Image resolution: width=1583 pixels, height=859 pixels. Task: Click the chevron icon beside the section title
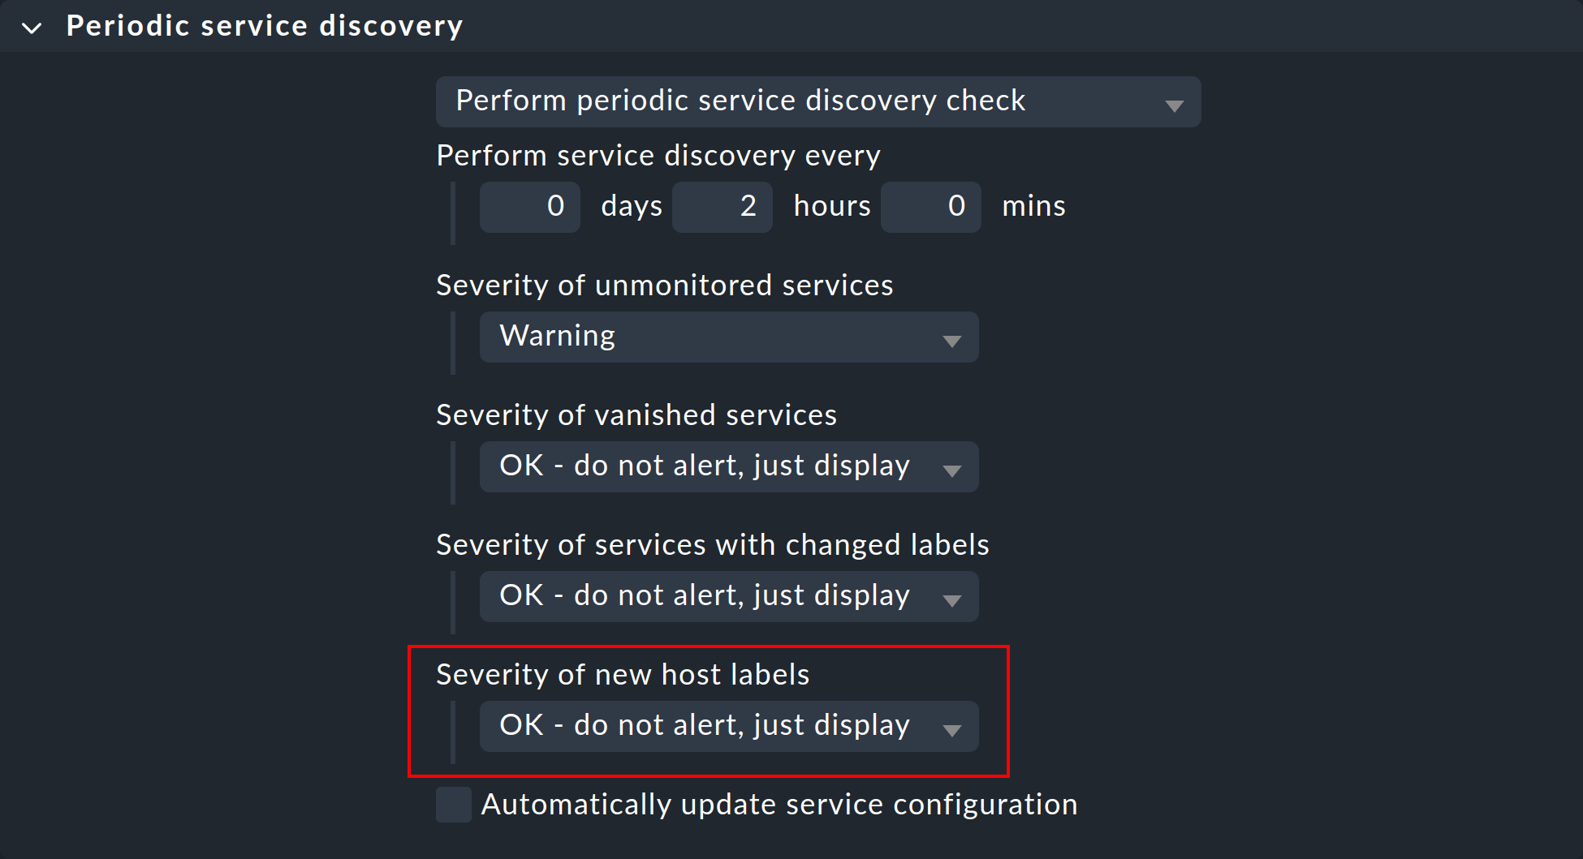(x=32, y=26)
